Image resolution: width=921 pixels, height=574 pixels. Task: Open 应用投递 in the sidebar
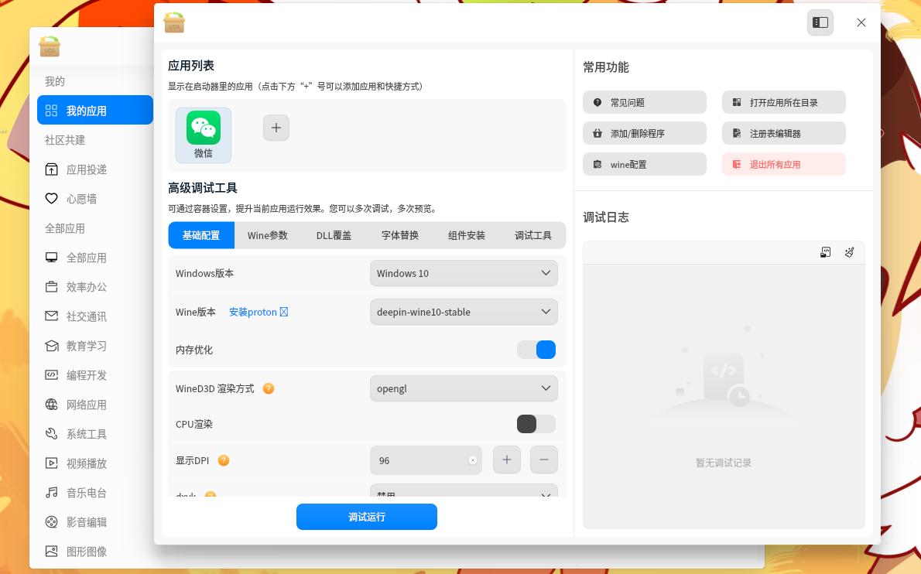coord(95,169)
